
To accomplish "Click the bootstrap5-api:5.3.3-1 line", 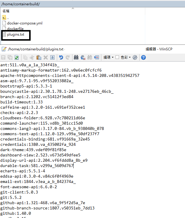I will tap(26, 86).
